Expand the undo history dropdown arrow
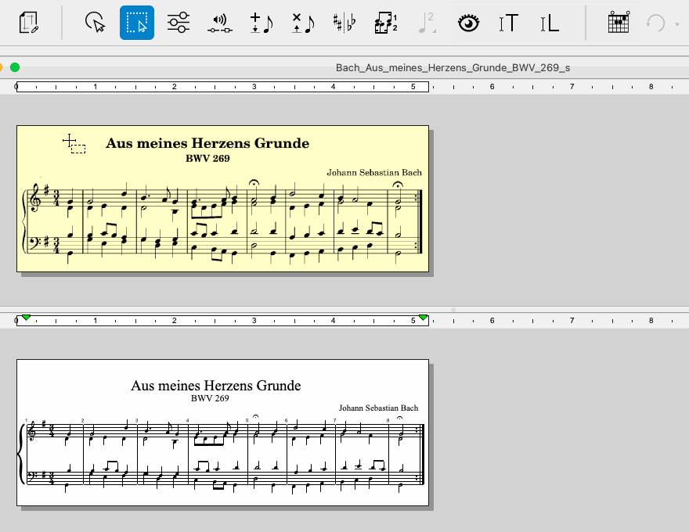This screenshot has width=689, height=532. (x=677, y=24)
